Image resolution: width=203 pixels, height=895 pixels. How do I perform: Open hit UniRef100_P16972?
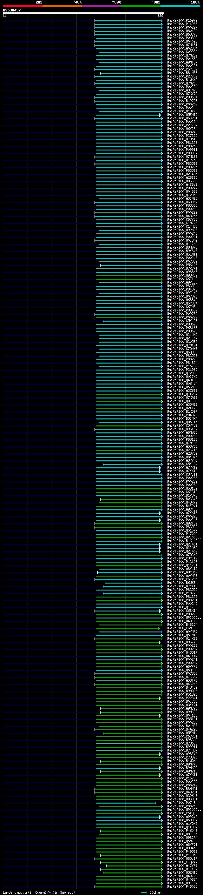[182, 21]
